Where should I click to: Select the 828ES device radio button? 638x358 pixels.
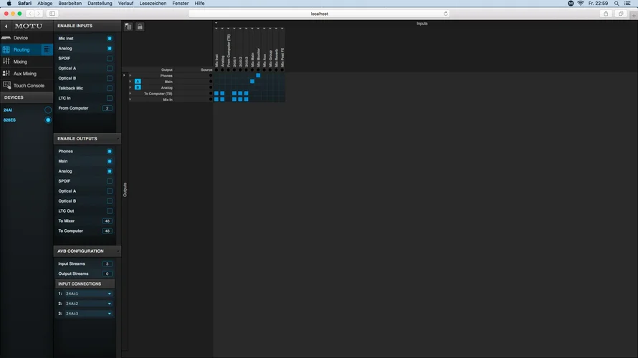pos(48,120)
